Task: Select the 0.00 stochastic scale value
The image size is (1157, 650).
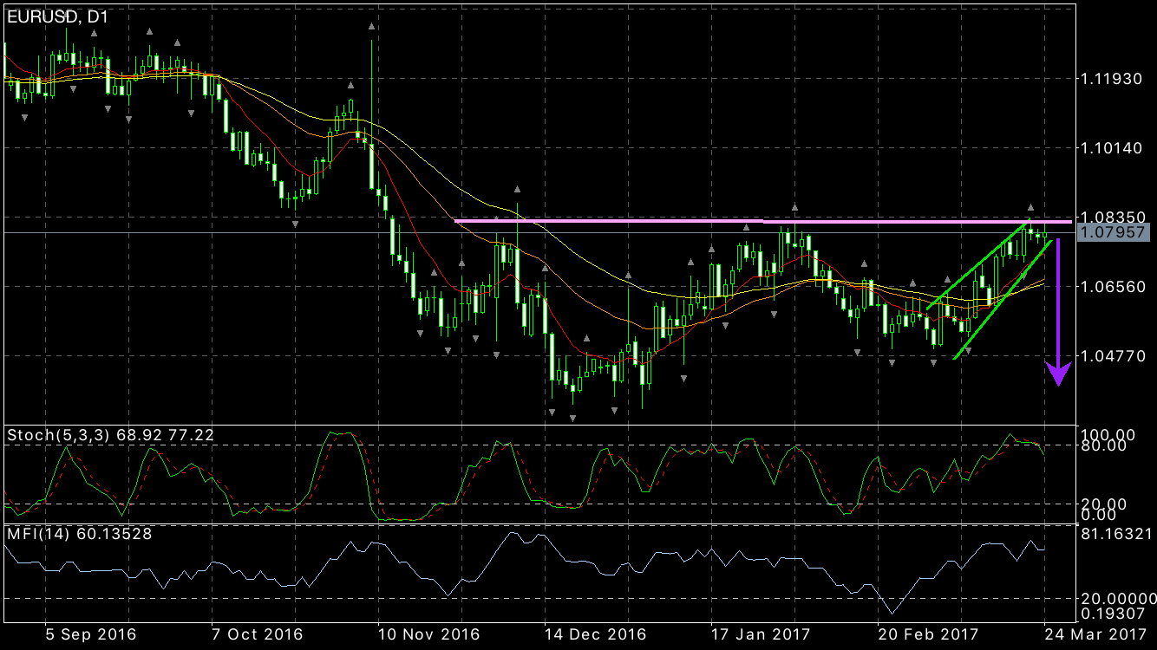Action: [x=1097, y=515]
